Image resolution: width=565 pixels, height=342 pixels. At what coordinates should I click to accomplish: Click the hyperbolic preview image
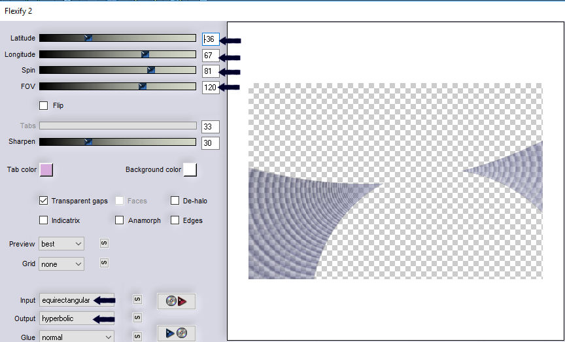pos(395,181)
